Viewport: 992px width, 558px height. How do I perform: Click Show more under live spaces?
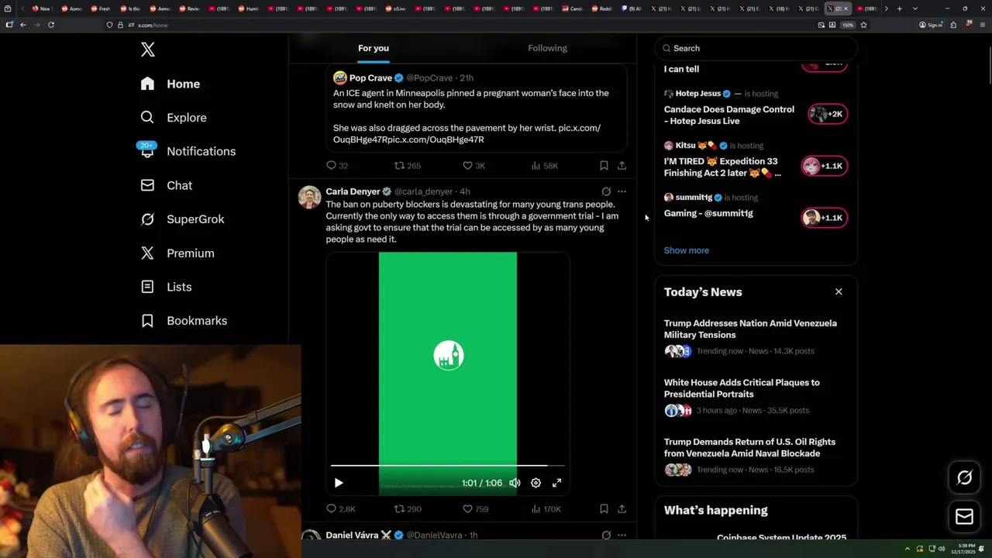pos(687,250)
